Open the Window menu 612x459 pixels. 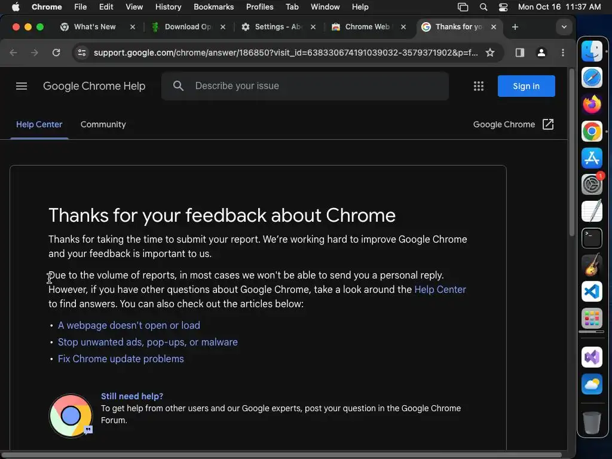325,7
